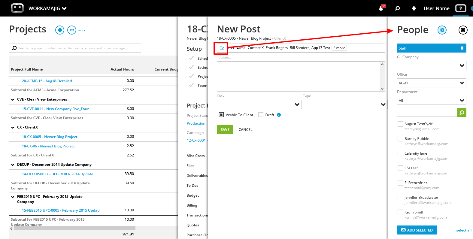Click the Production project status link
Screen dimensions: 473x239
point(196,123)
